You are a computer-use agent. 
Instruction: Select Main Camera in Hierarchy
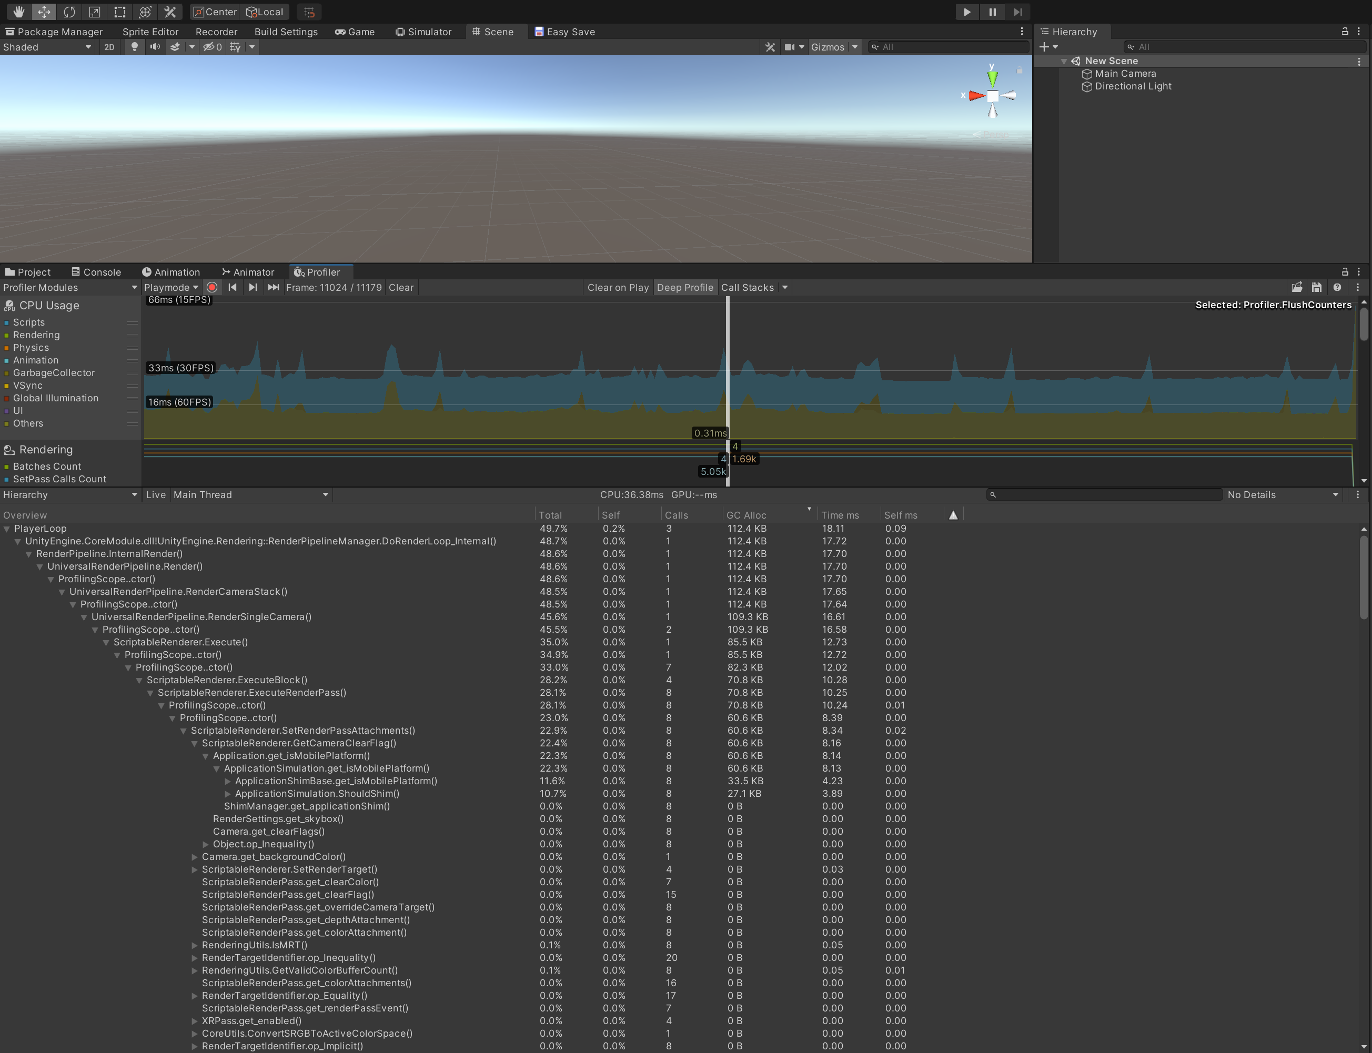[x=1125, y=73]
